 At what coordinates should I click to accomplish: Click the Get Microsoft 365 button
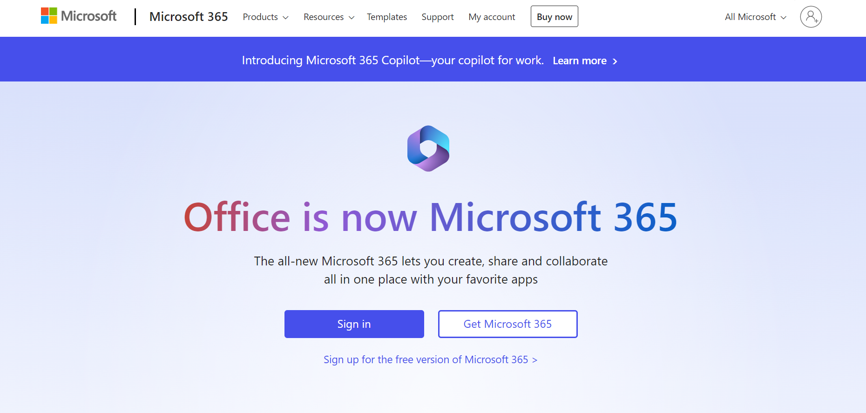(x=508, y=324)
